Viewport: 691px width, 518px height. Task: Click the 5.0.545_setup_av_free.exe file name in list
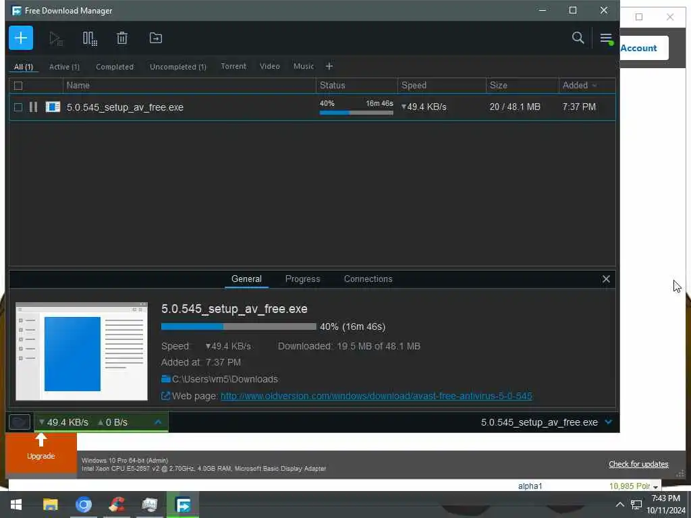125,107
